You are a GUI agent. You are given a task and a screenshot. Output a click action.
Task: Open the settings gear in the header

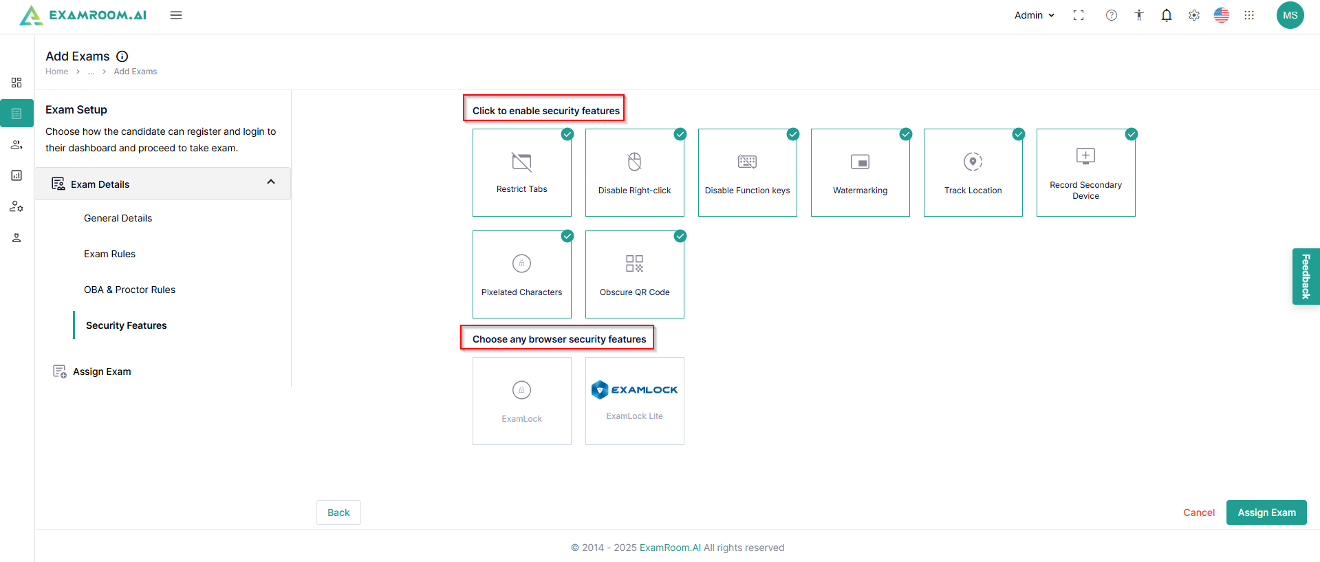pyautogui.click(x=1194, y=15)
